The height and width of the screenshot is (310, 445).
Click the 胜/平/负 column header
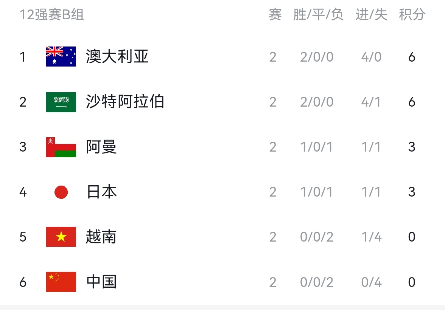318,15
